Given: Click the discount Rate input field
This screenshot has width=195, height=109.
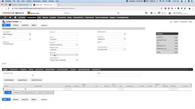Looking at the screenshot, I should 119,75.
